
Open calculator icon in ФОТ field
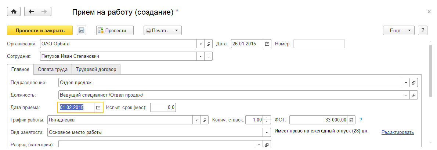(x=351, y=120)
